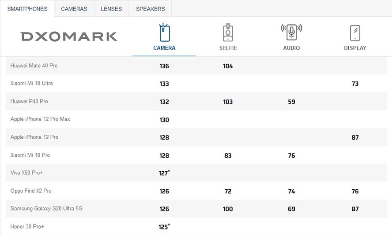Select the Selfie category icon

[x=228, y=33]
